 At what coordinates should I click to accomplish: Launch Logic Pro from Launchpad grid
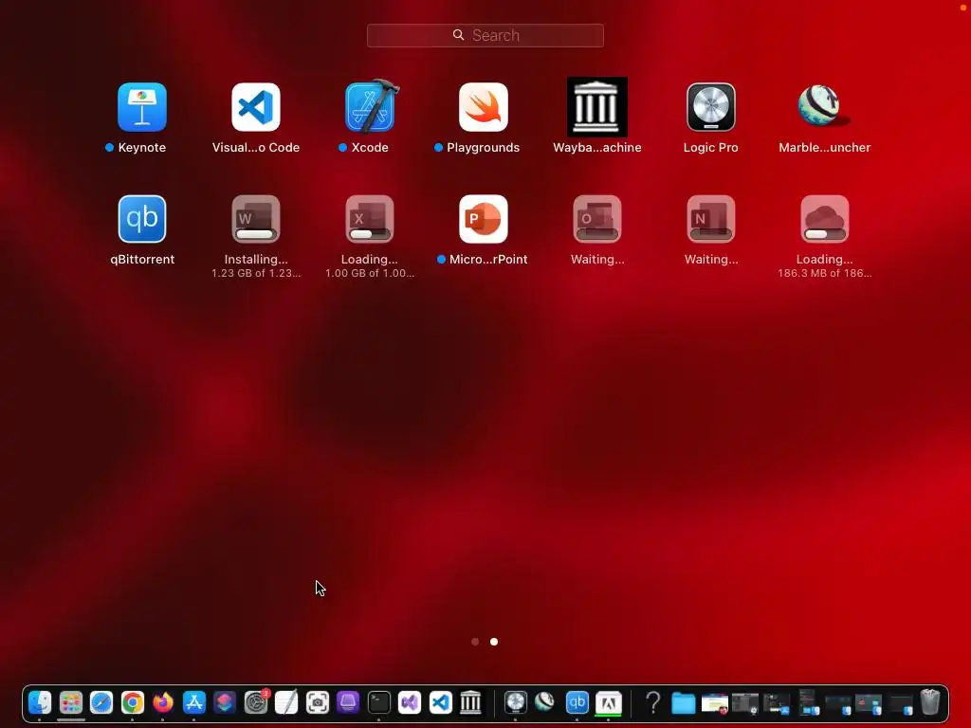click(711, 107)
